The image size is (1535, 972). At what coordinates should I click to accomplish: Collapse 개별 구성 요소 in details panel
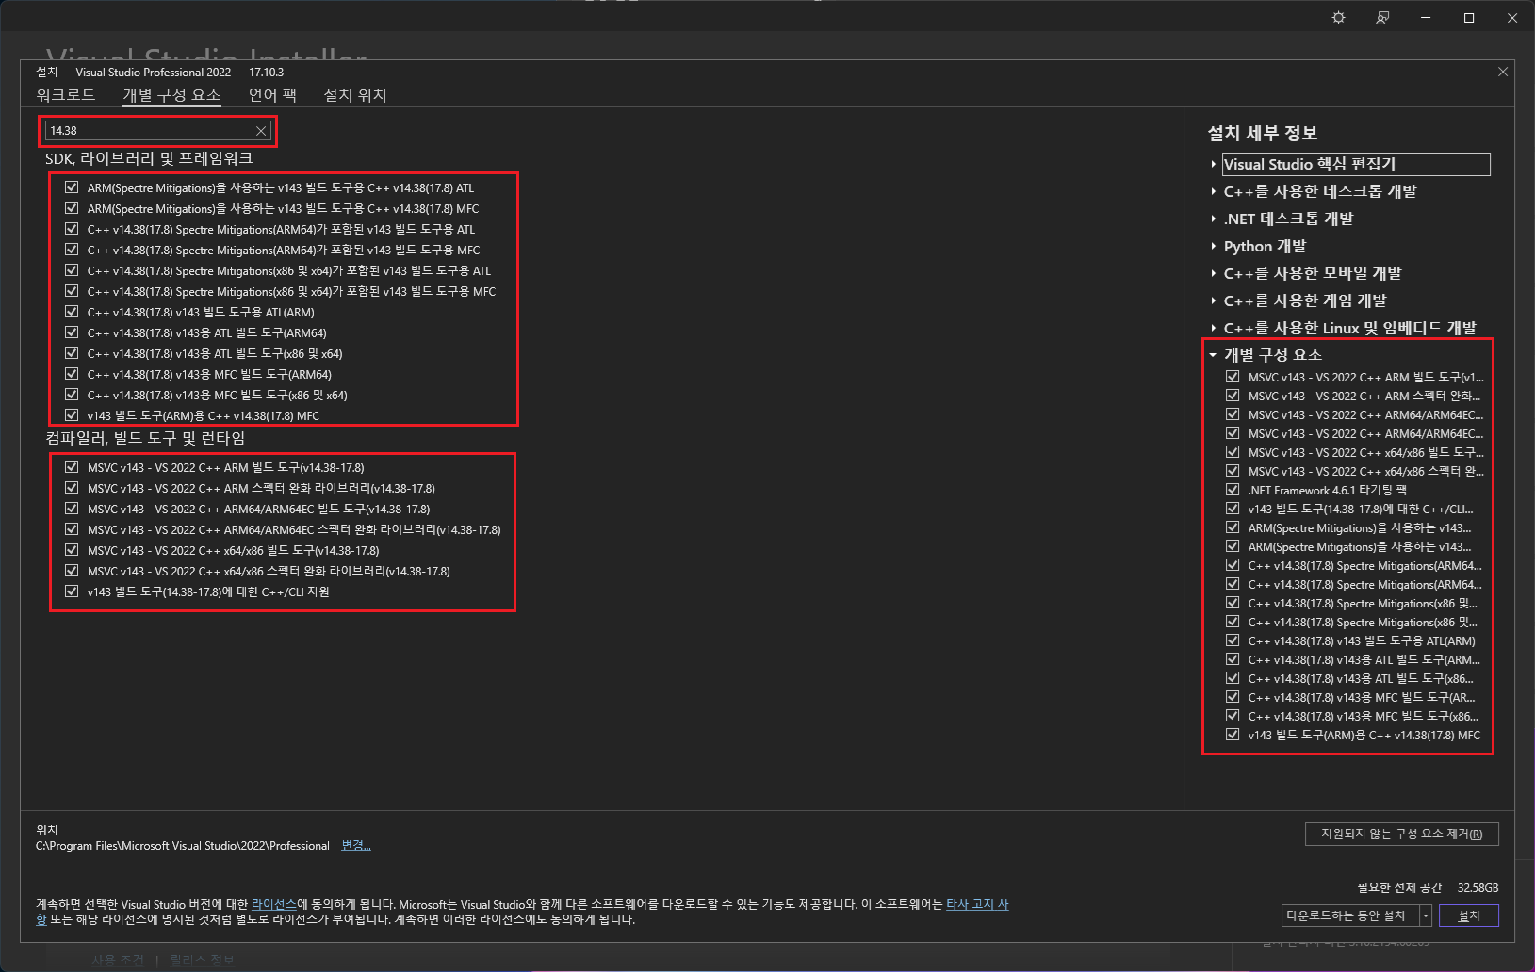(1214, 355)
